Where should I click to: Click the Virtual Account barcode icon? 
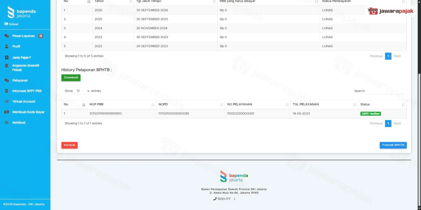click(x=7, y=102)
